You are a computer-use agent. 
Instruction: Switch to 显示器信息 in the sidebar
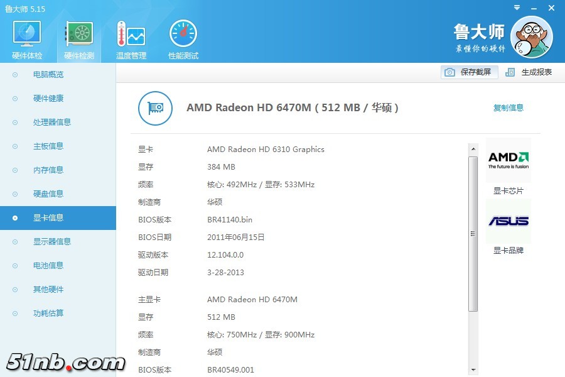click(x=51, y=242)
